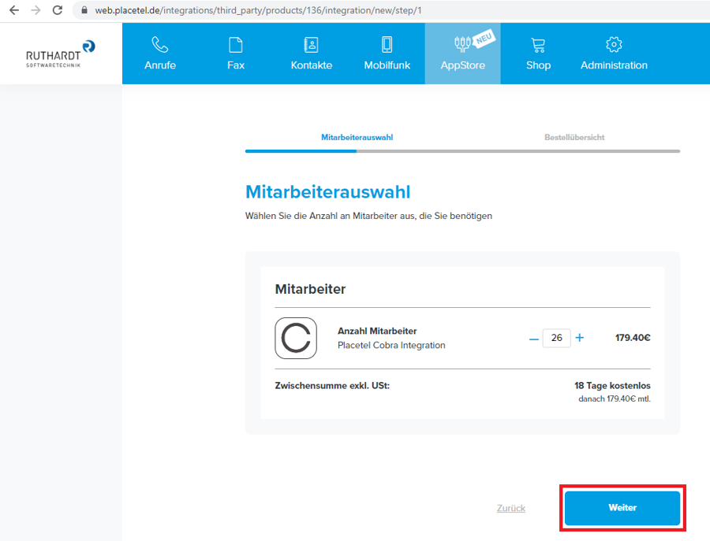
Task: Click the 179.40€ price in the row
Action: click(x=633, y=338)
